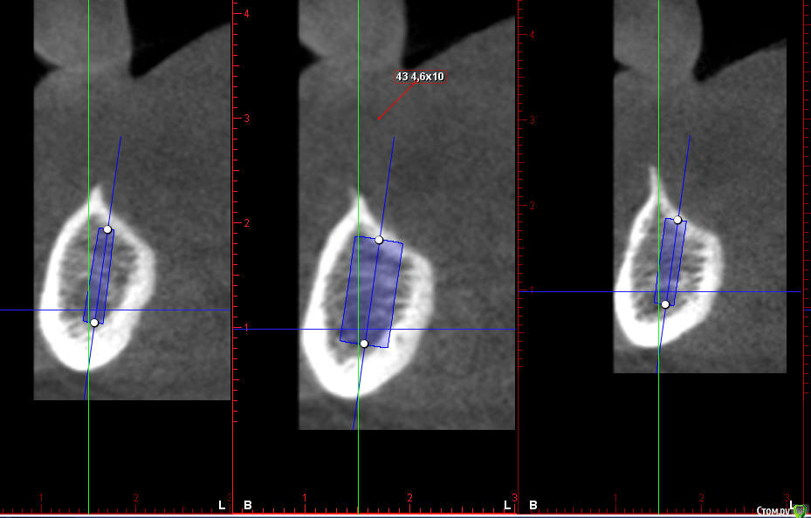Click the "B" orientation marker in the right slice
Viewport: 811px width, 518px height.
[533, 505]
